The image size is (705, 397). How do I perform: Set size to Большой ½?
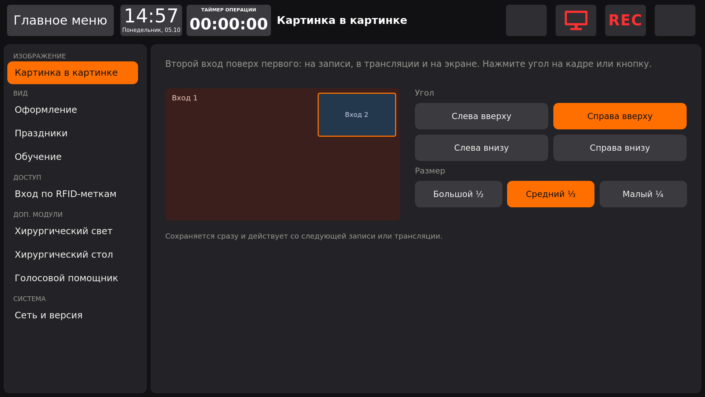(x=459, y=194)
